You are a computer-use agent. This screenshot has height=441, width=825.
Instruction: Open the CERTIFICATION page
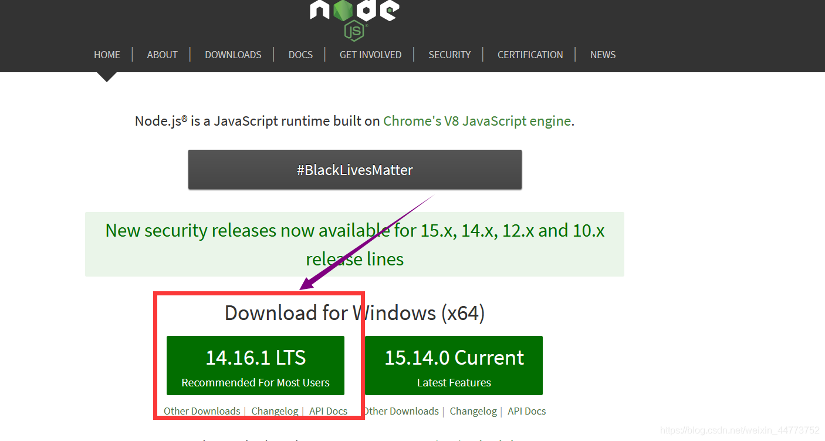(530, 55)
